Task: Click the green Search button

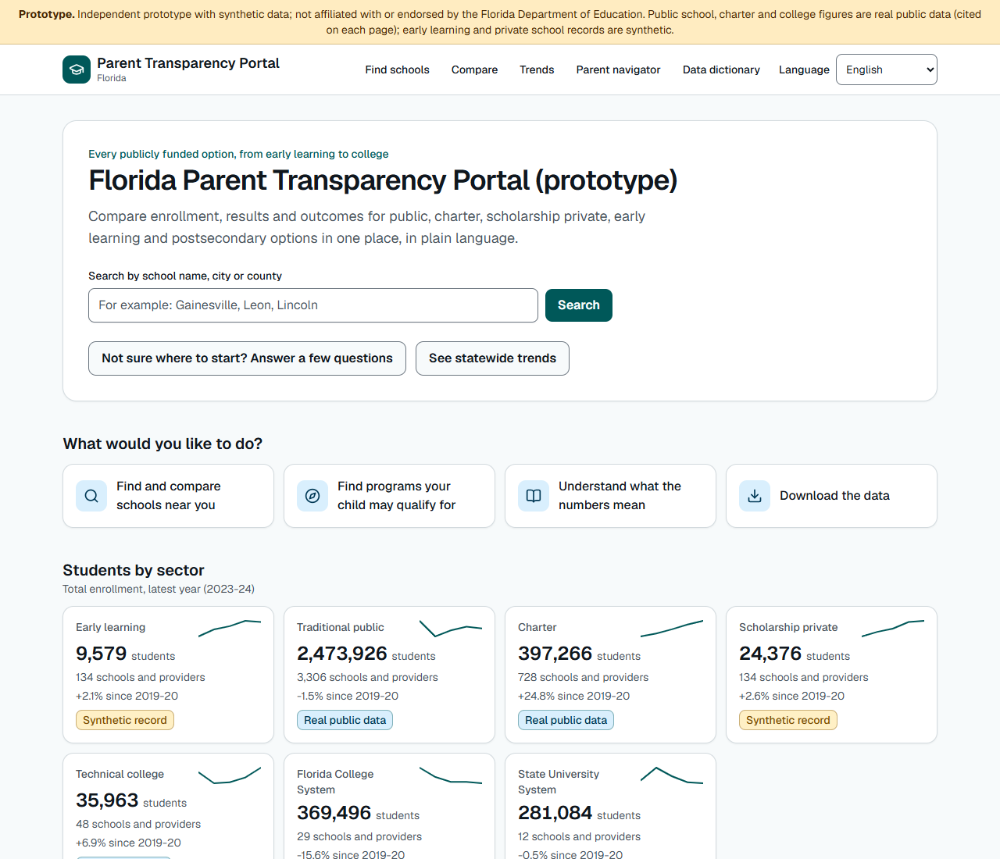Action: tap(579, 305)
